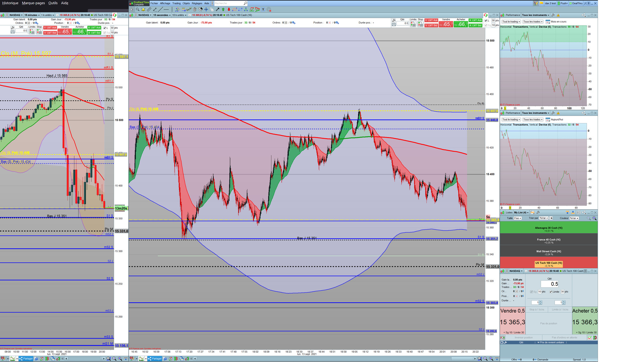Viewport: 644px width, 362px height.
Task: Expand Tous les instruments dropdown in top Performance panel
Action: (x=535, y=15)
